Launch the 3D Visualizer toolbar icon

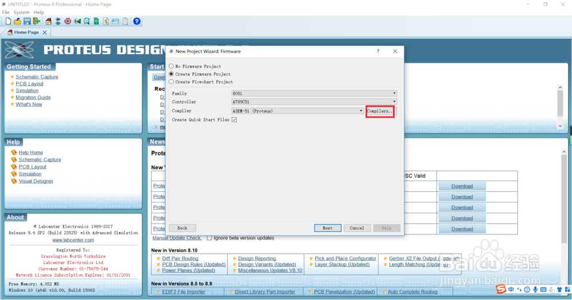click(77, 22)
